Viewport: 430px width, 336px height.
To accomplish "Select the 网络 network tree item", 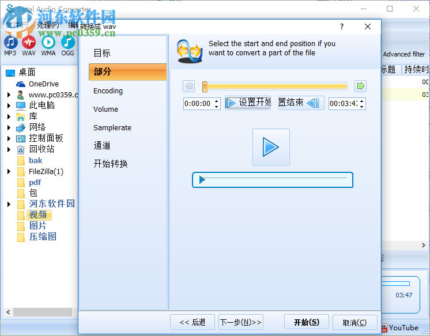I will (x=37, y=127).
